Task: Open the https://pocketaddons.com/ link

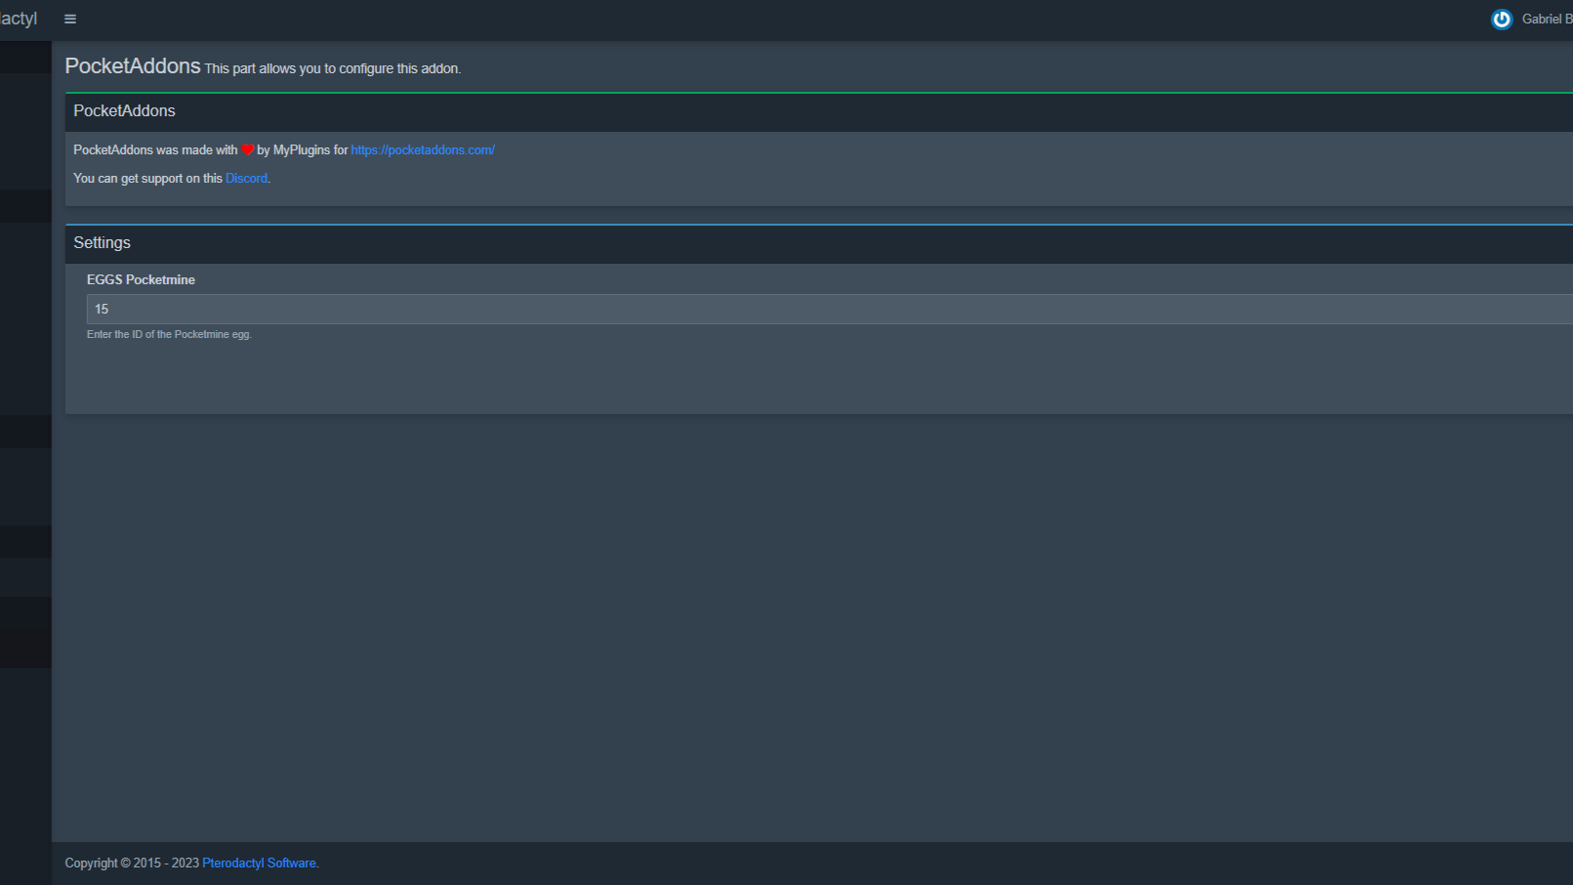Action: click(x=423, y=150)
